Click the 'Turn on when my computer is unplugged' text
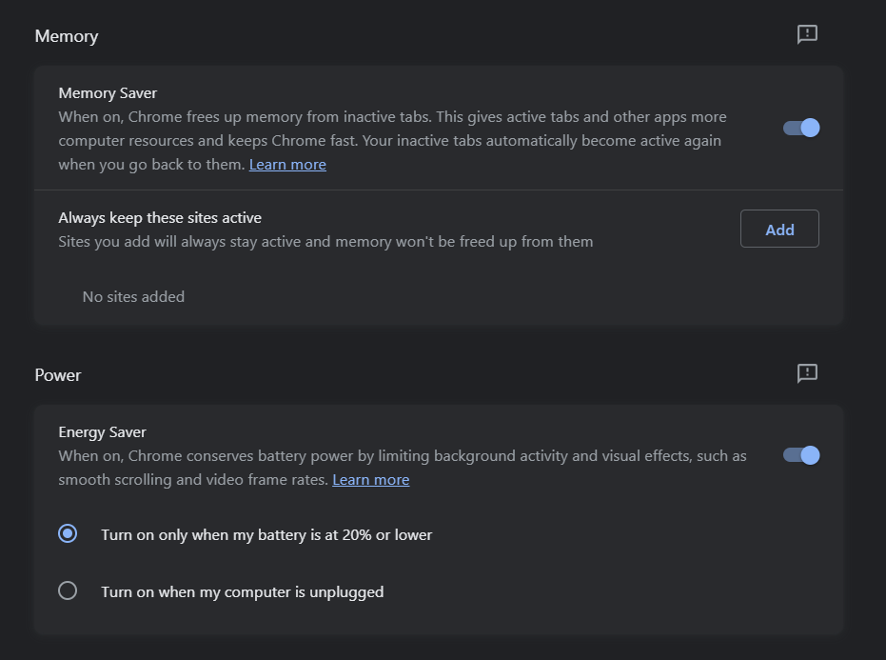The height and width of the screenshot is (660, 886). coord(243,592)
